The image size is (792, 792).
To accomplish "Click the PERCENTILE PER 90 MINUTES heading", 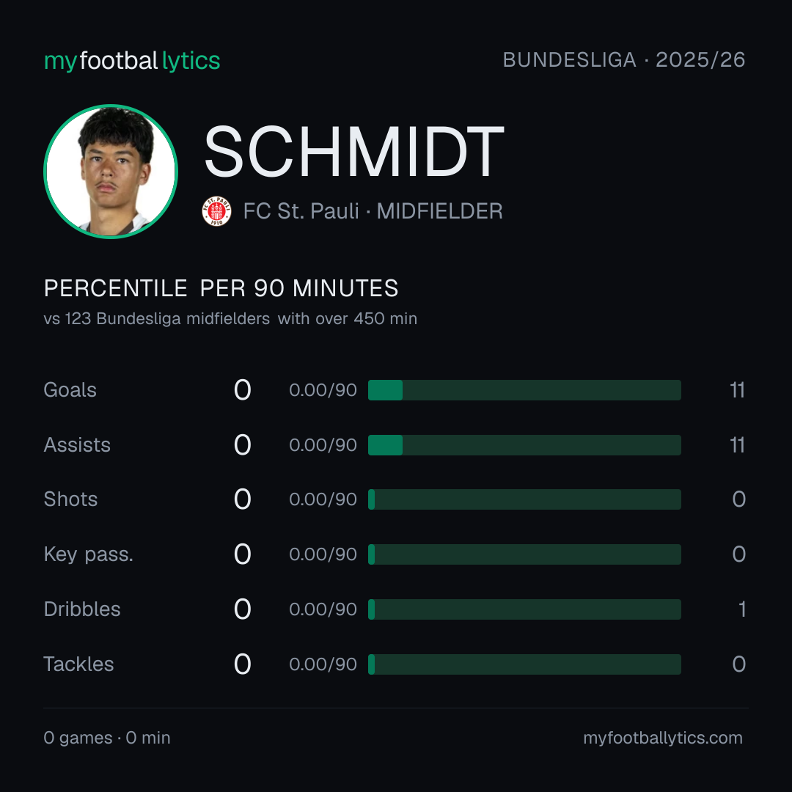I will pos(221,288).
